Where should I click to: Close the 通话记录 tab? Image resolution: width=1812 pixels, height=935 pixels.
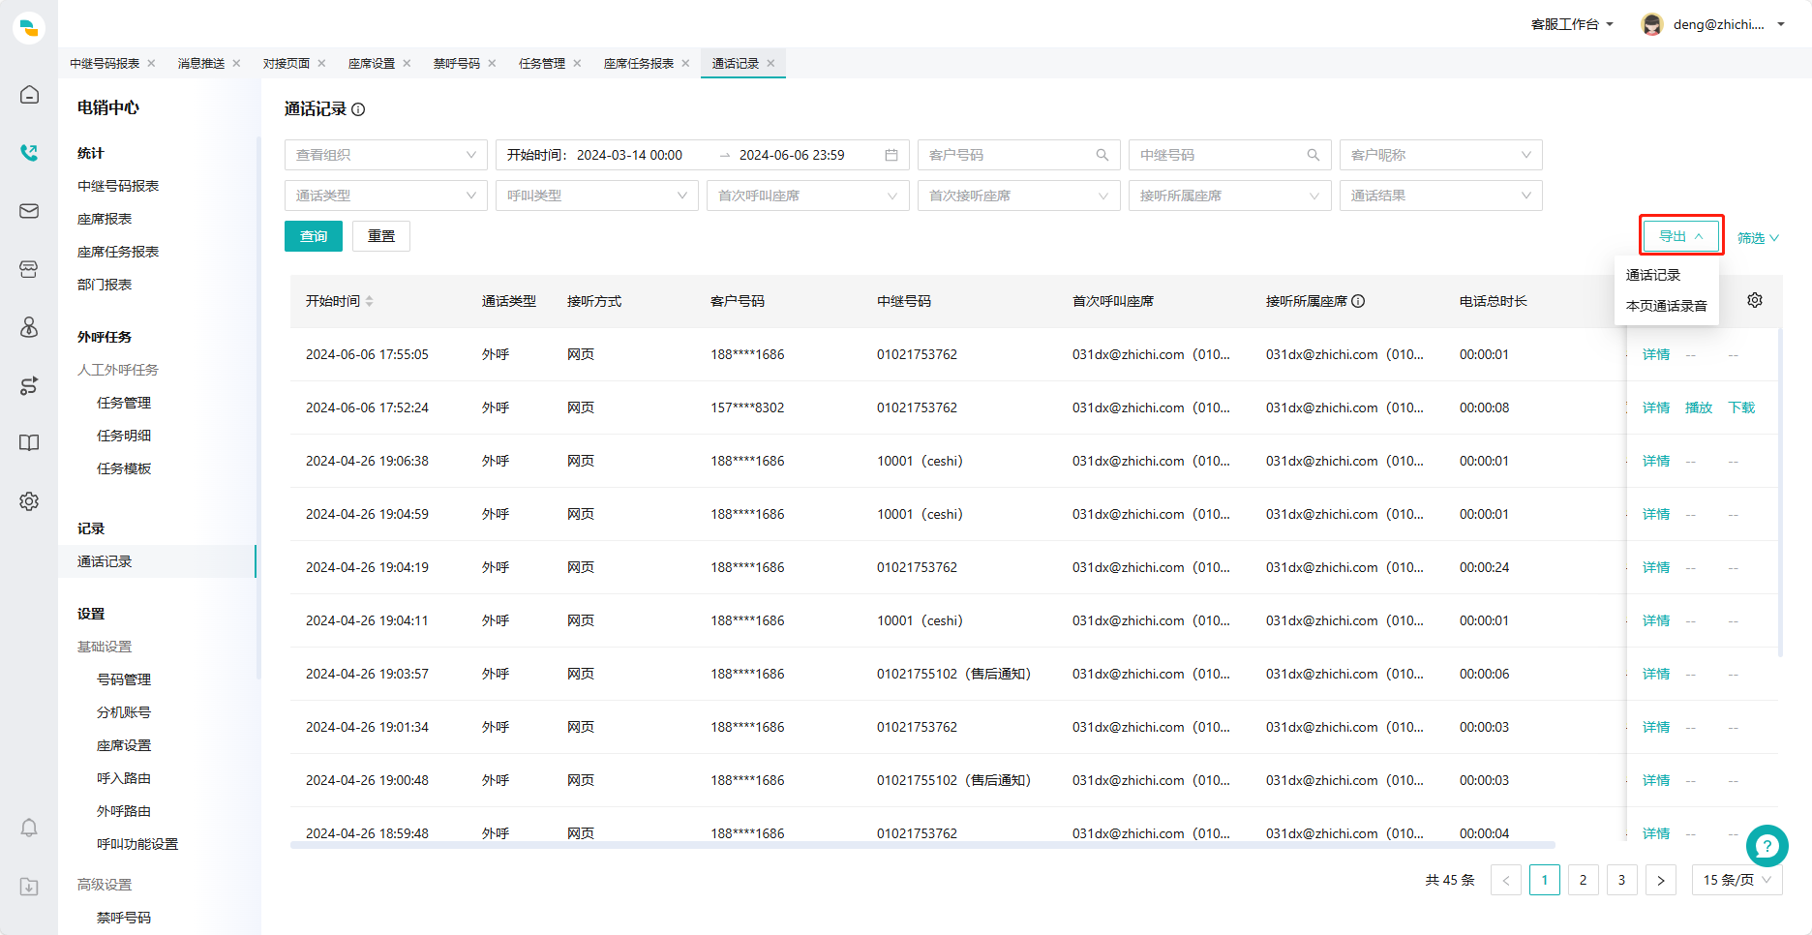coord(770,63)
